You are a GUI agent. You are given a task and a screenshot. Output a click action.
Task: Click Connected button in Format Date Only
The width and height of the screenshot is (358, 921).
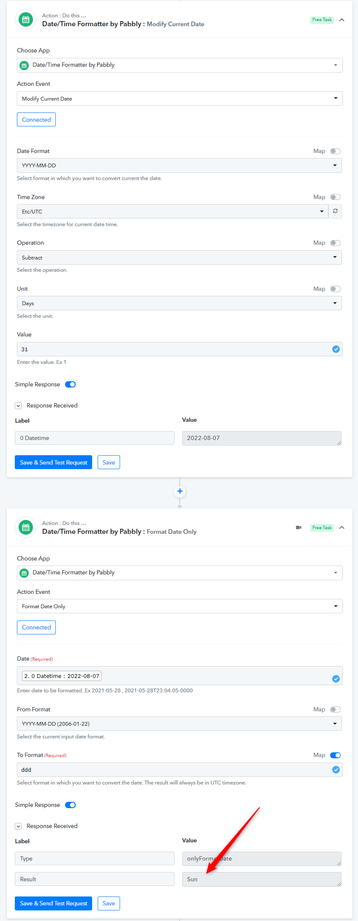pyautogui.click(x=36, y=627)
